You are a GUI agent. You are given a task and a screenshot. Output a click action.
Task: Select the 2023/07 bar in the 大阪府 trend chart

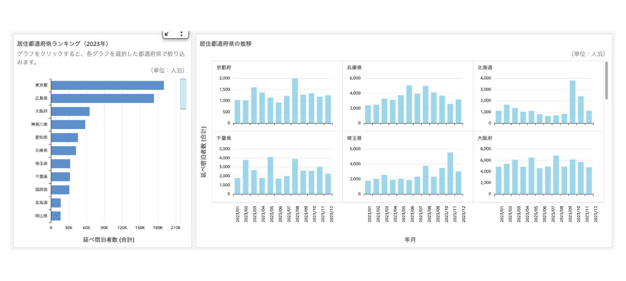(556, 176)
